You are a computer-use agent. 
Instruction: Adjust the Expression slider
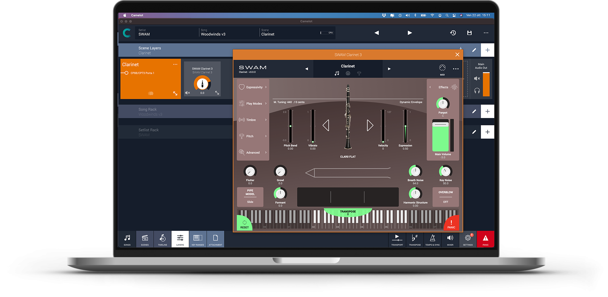[x=405, y=126]
